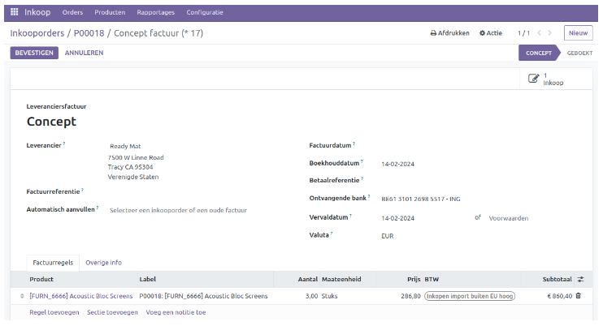
Task: Open column settings icon next to Subtotaal
Action: (x=580, y=279)
